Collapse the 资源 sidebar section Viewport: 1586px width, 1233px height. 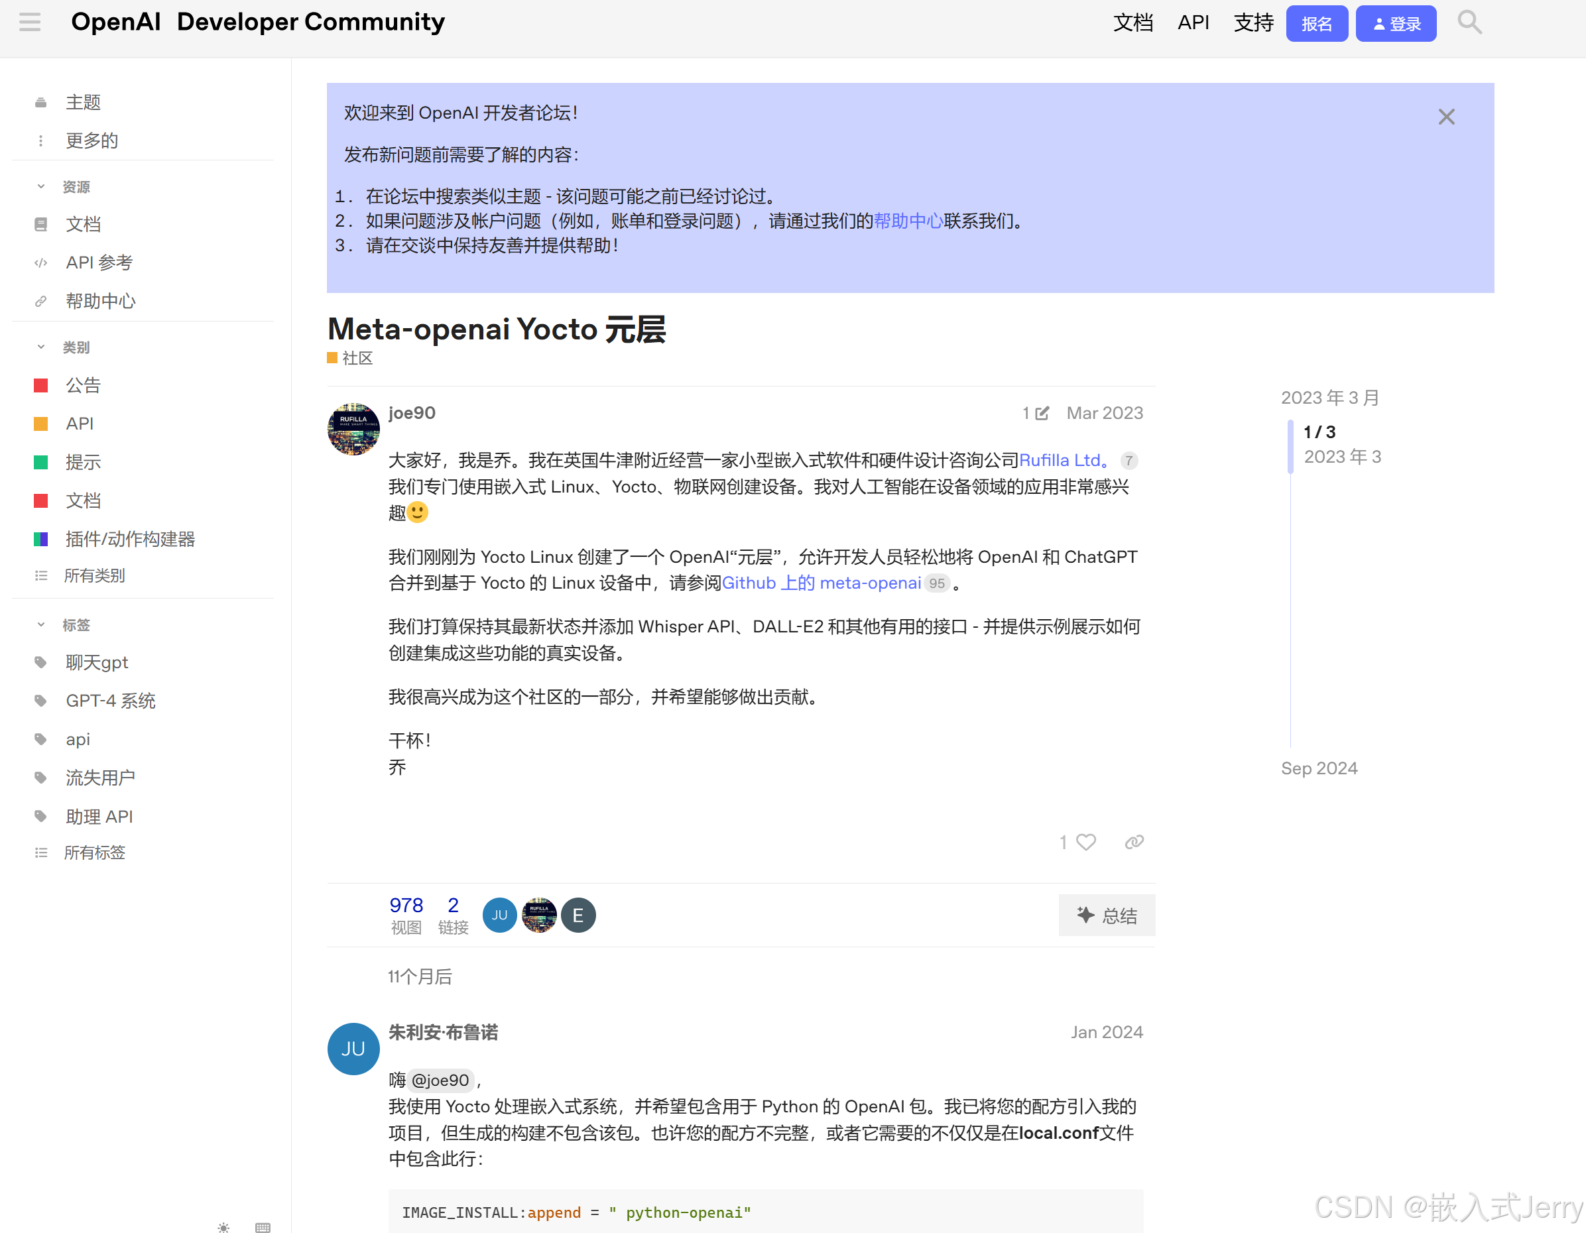pos(40,186)
